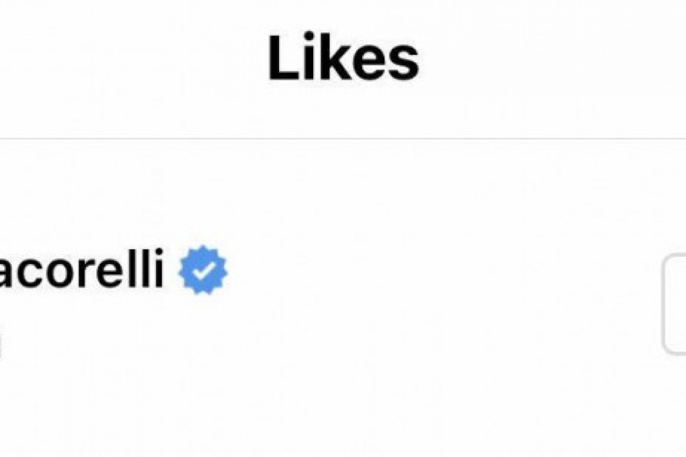Open the acorelli user profile name
Image resolution: width=686 pixels, height=457 pixels.
[82, 268]
